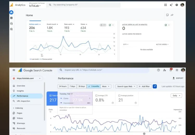Open the Search Console help icon
Screen dimensions: 195x135
pos(158,70)
